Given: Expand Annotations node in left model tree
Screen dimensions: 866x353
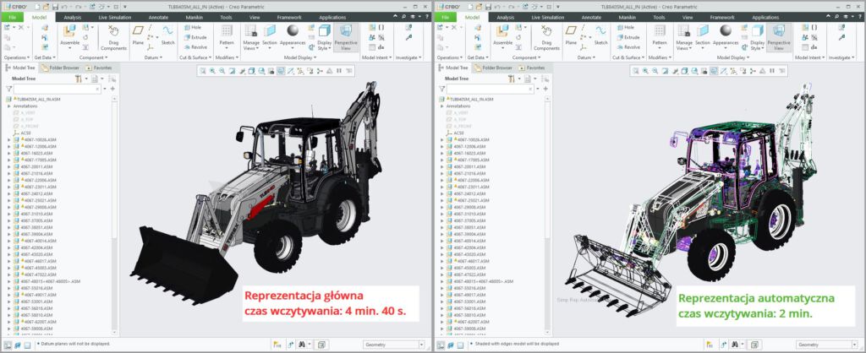Looking at the screenshot, I should coord(8,106).
